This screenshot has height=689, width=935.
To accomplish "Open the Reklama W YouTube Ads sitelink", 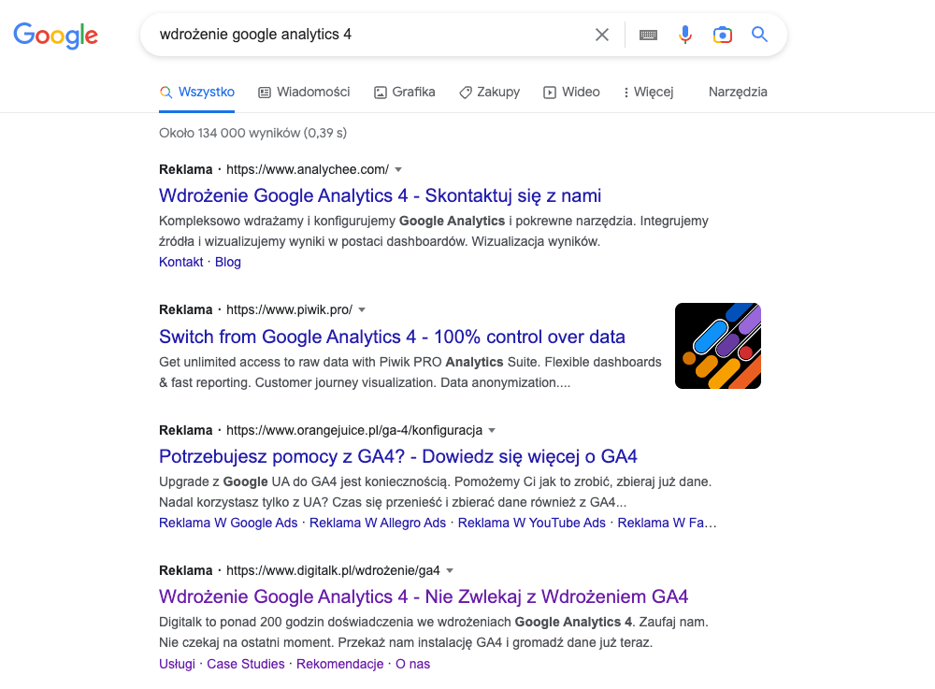I will [x=533, y=523].
